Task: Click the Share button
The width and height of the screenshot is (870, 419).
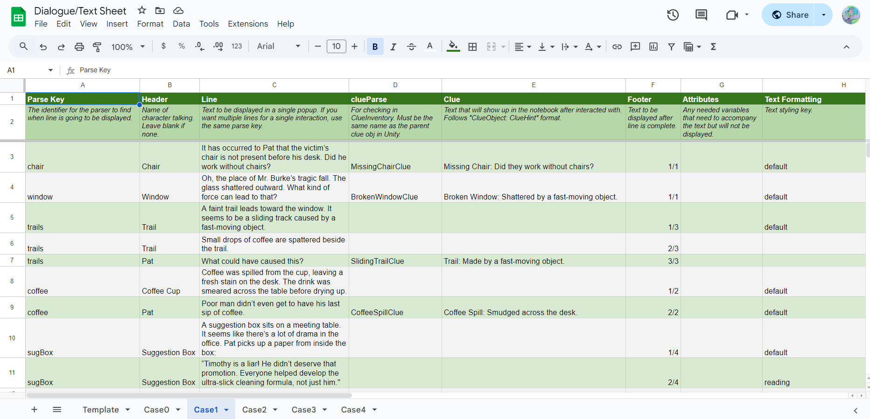Action: [x=789, y=15]
